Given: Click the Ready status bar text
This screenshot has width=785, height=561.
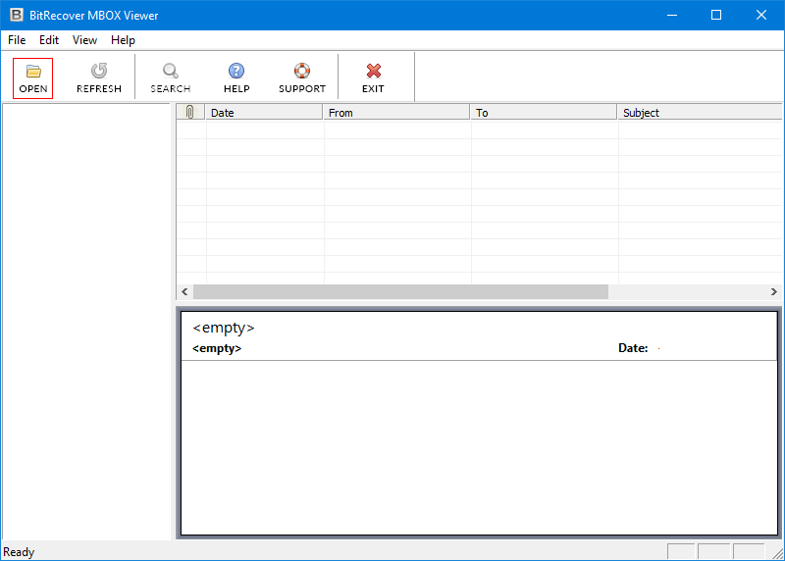Looking at the screenshot, I should (x=19, y=552).
